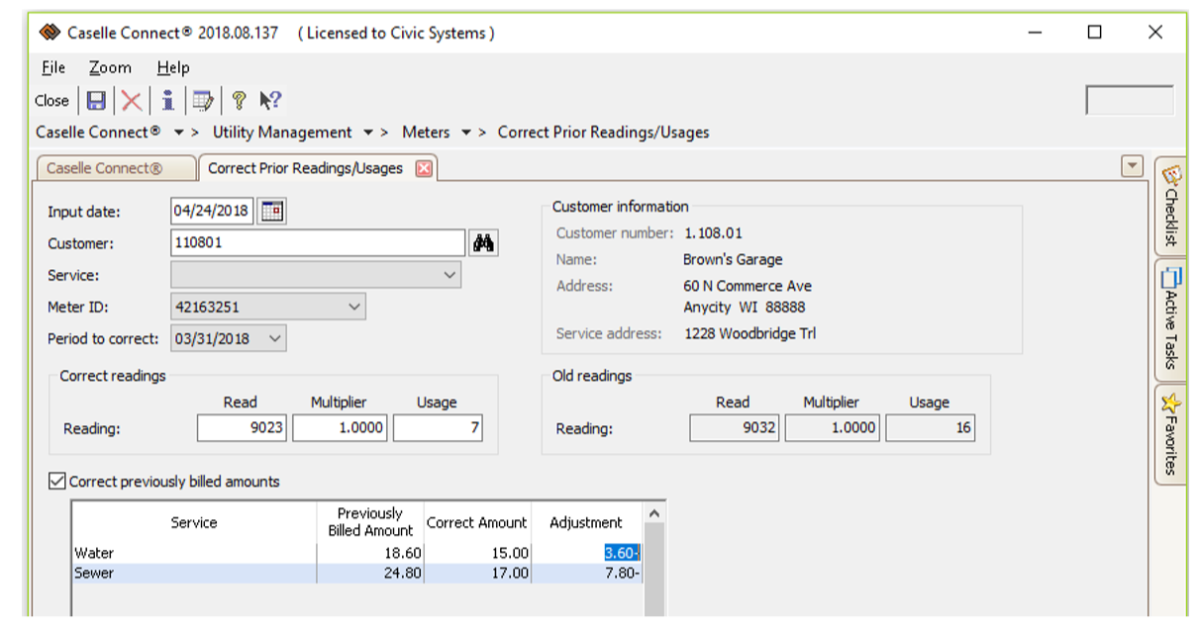Open the Active Tasks side panel
1199x629 pixels.
click(x=1170, y=319)
